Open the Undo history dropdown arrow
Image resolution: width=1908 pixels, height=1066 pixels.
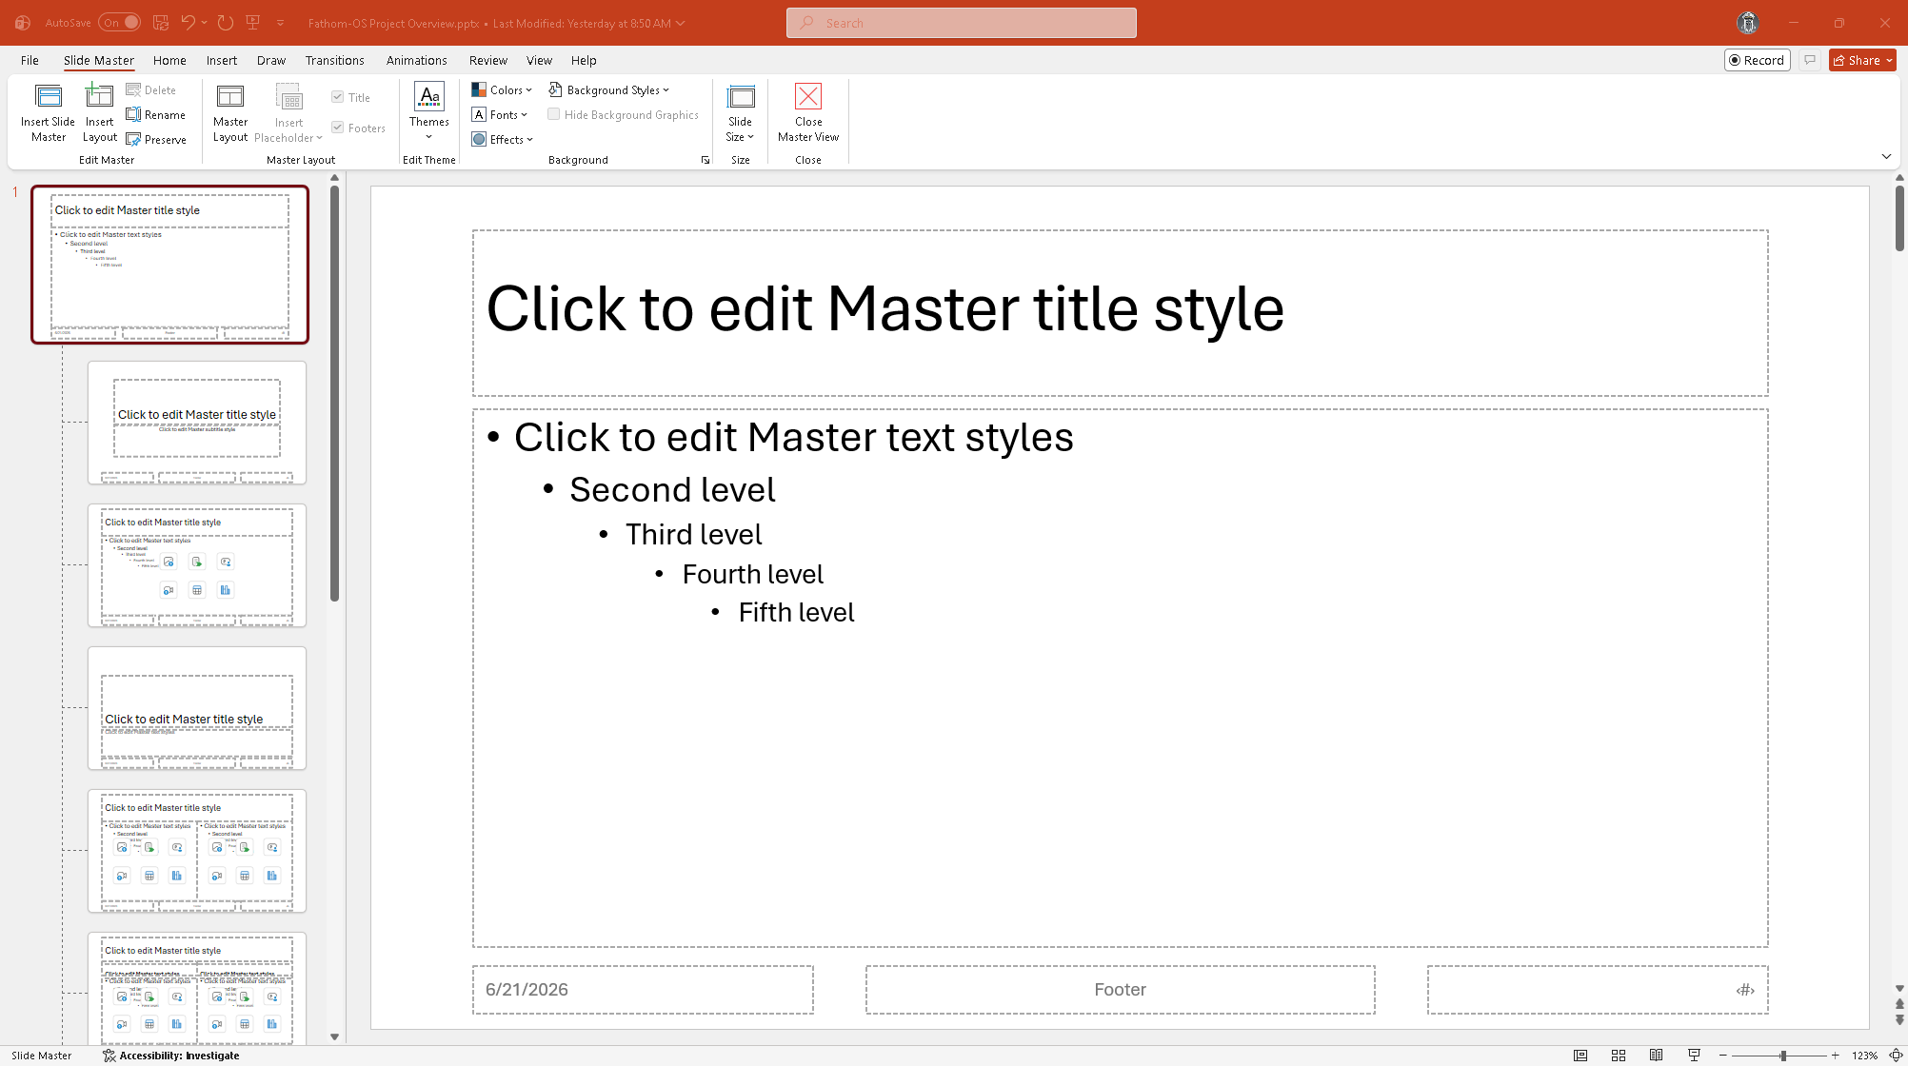coord(205,23)
